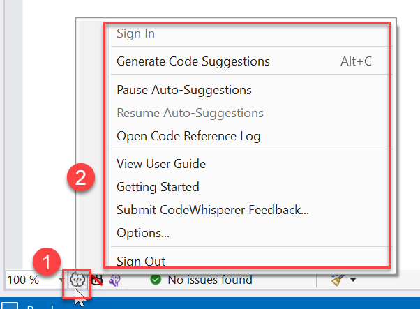Click Sign Out in the menu
The image size is (420, 309).
tap(141, 262)
